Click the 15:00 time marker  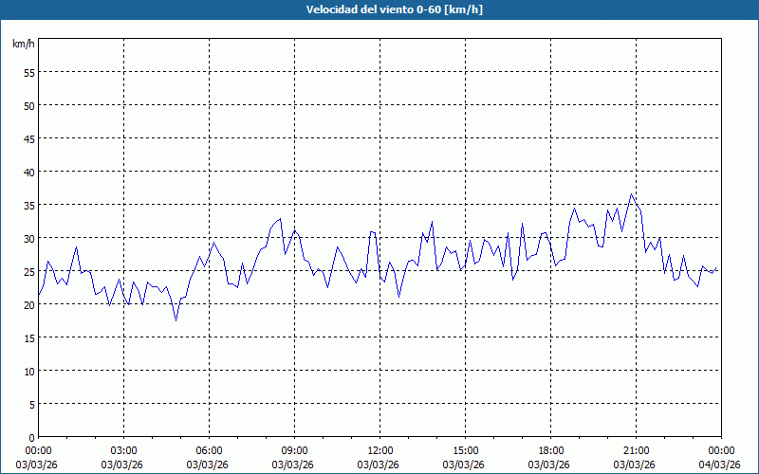point(466,450)
